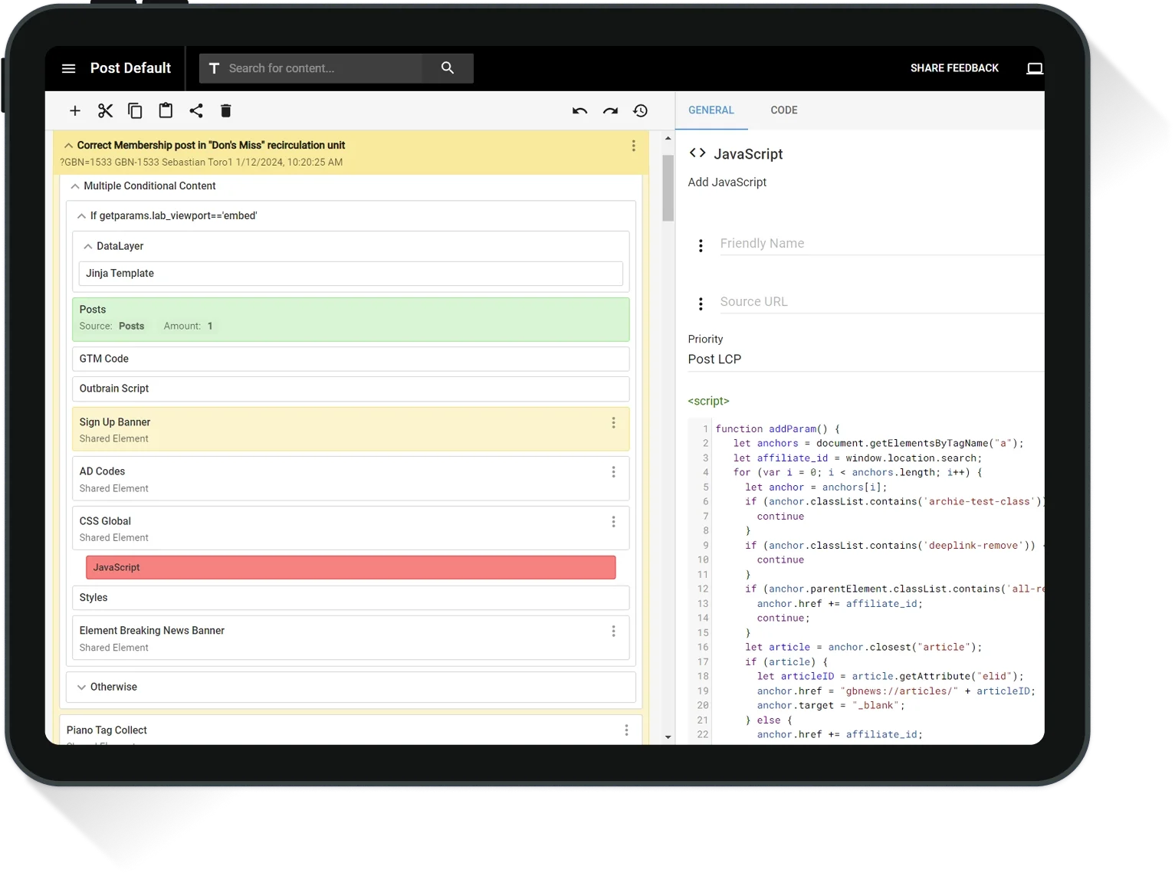This screenshot has width=1175, height=876.
Task: Expand the Otherwise branch
Action: coord(81,687)
